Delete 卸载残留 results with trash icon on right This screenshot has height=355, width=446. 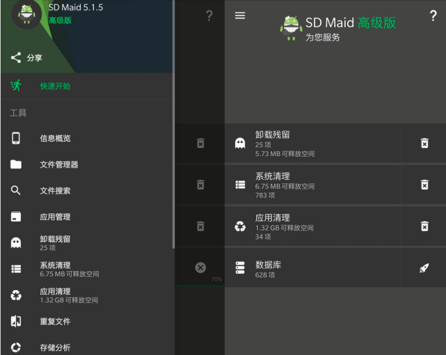(424, 143)
